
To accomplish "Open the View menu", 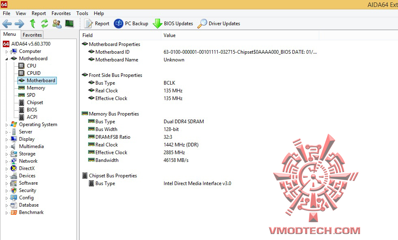I will pyautogui.click(x=21, y=13).
